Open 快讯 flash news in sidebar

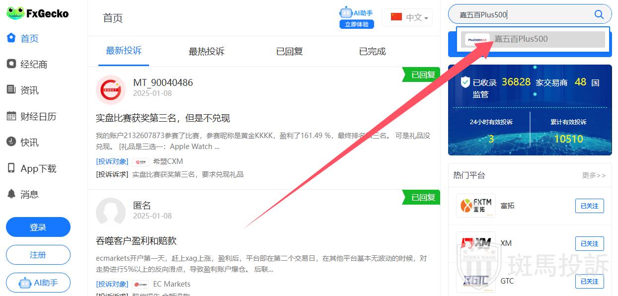pyautogui.click(x=29, y=143)
